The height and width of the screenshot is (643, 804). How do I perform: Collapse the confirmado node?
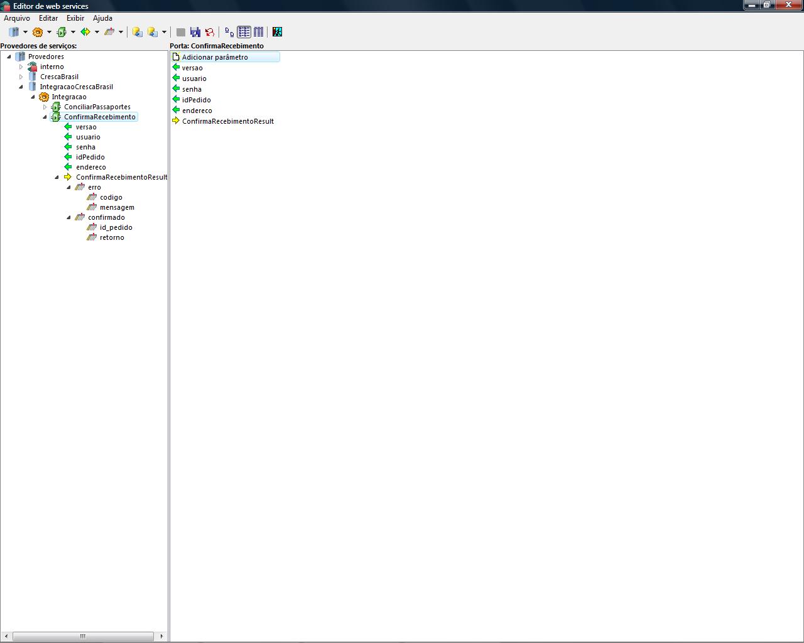68,217
